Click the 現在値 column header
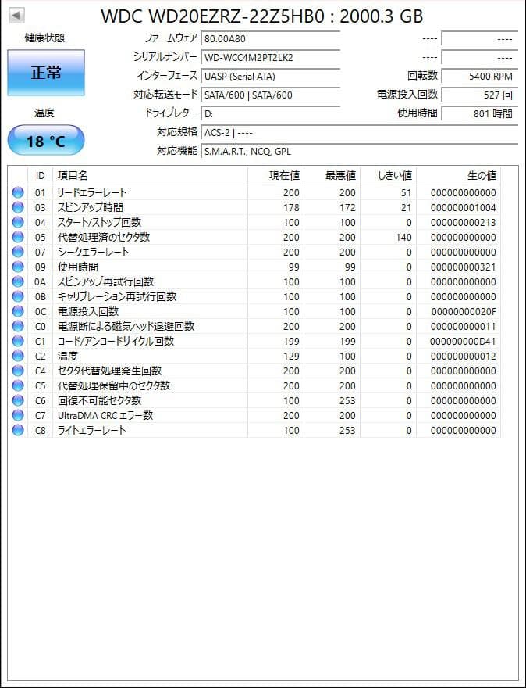This screenshot has height=688, width=526. 276,175
